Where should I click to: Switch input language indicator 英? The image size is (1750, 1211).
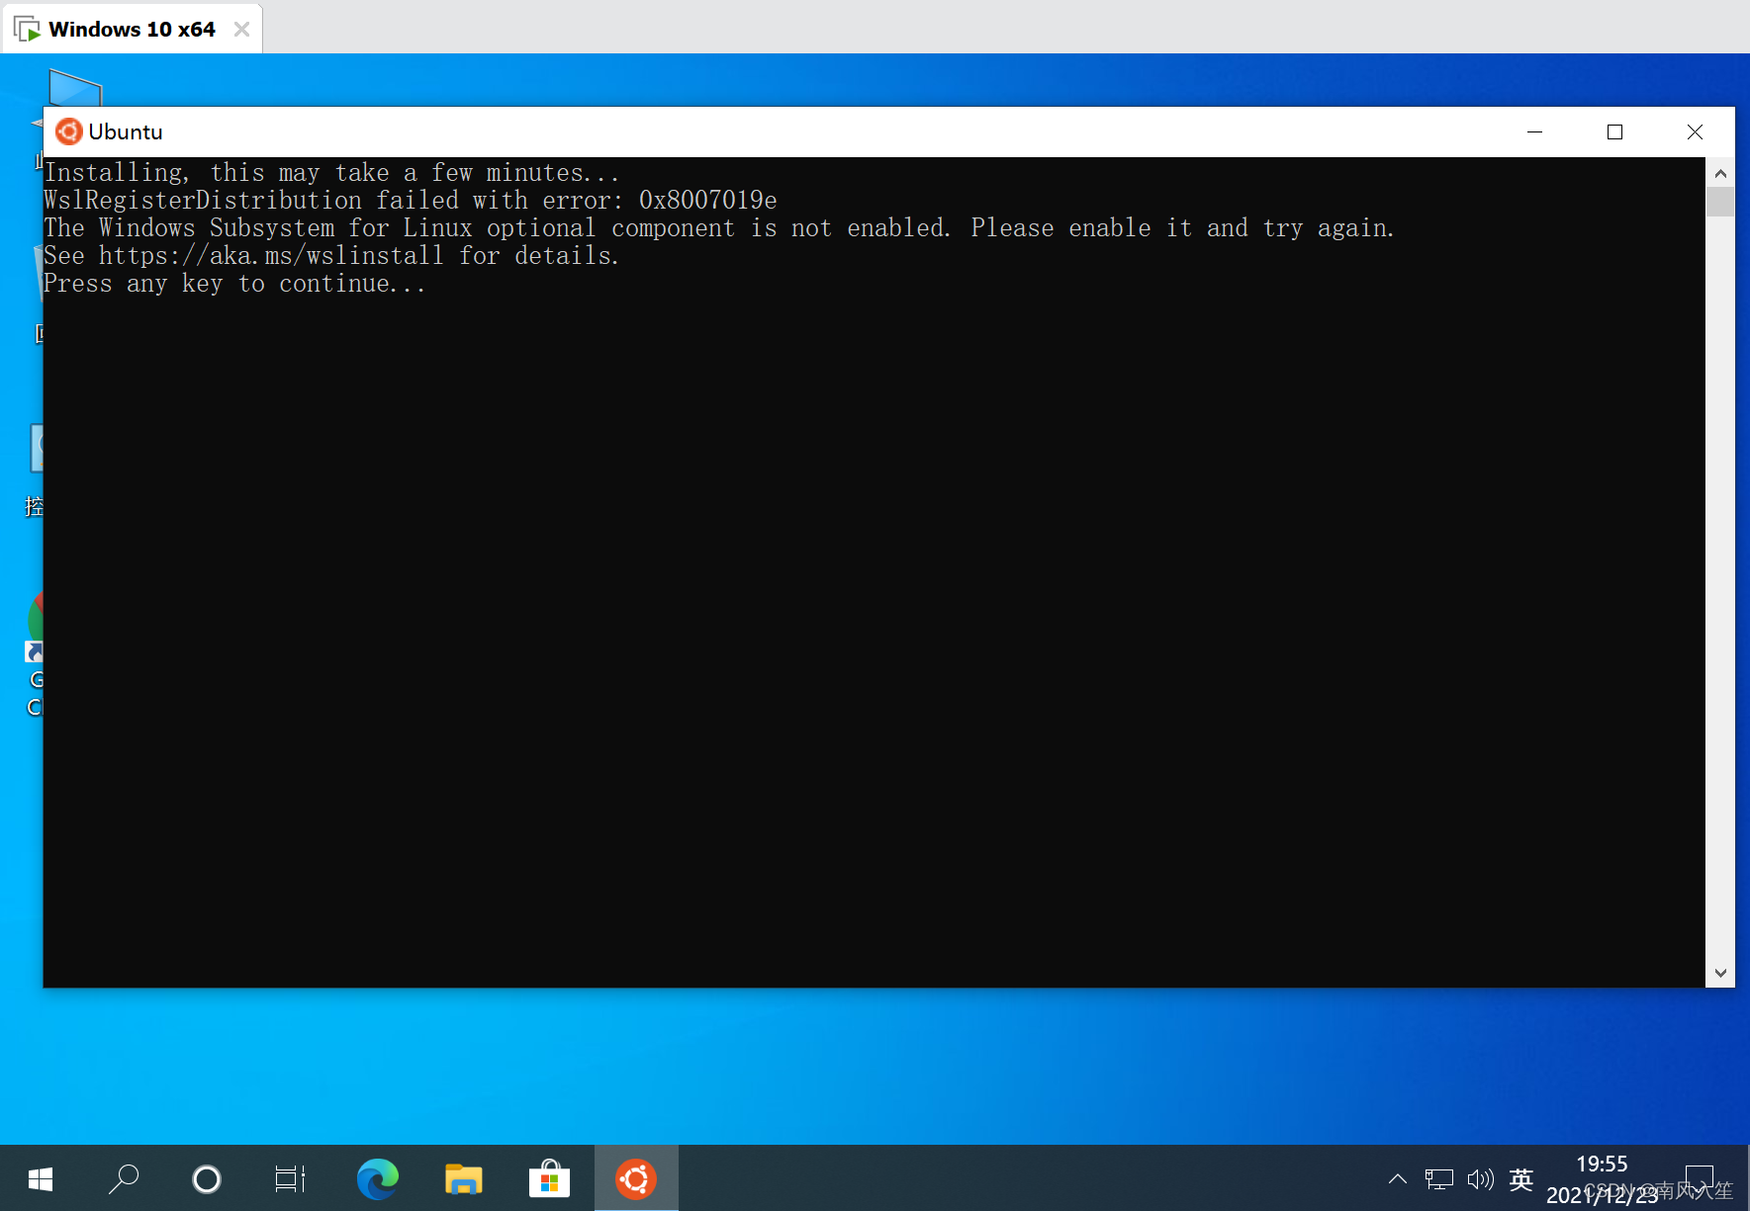click(x=1521, y=1178)
